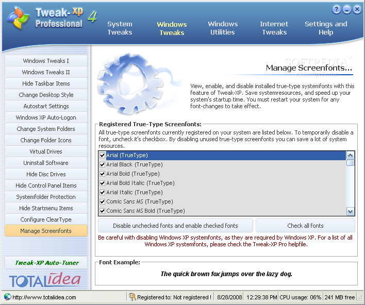Click 'Registered to: Not registered !' status text

click(174, 297)
